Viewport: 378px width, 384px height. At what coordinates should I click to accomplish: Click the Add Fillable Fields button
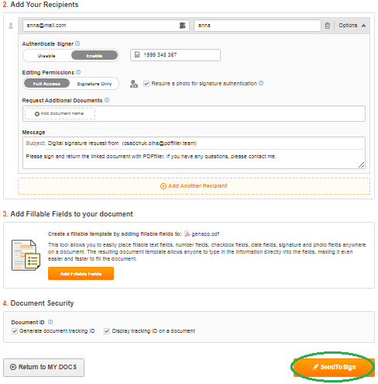[81, 274]
